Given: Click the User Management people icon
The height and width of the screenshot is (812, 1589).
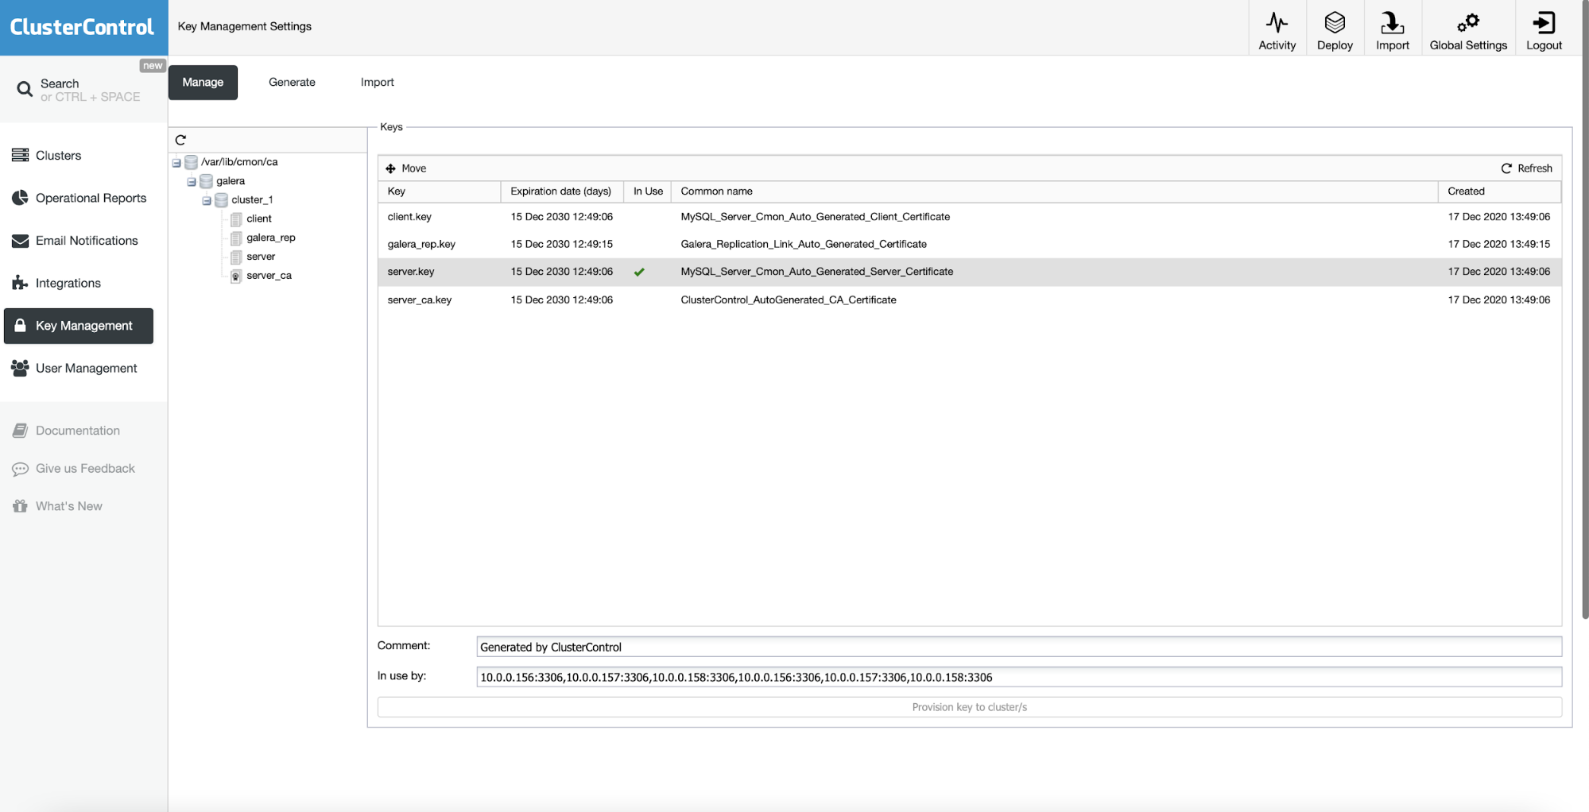Looking at the screenshot, I should [21, 368].
